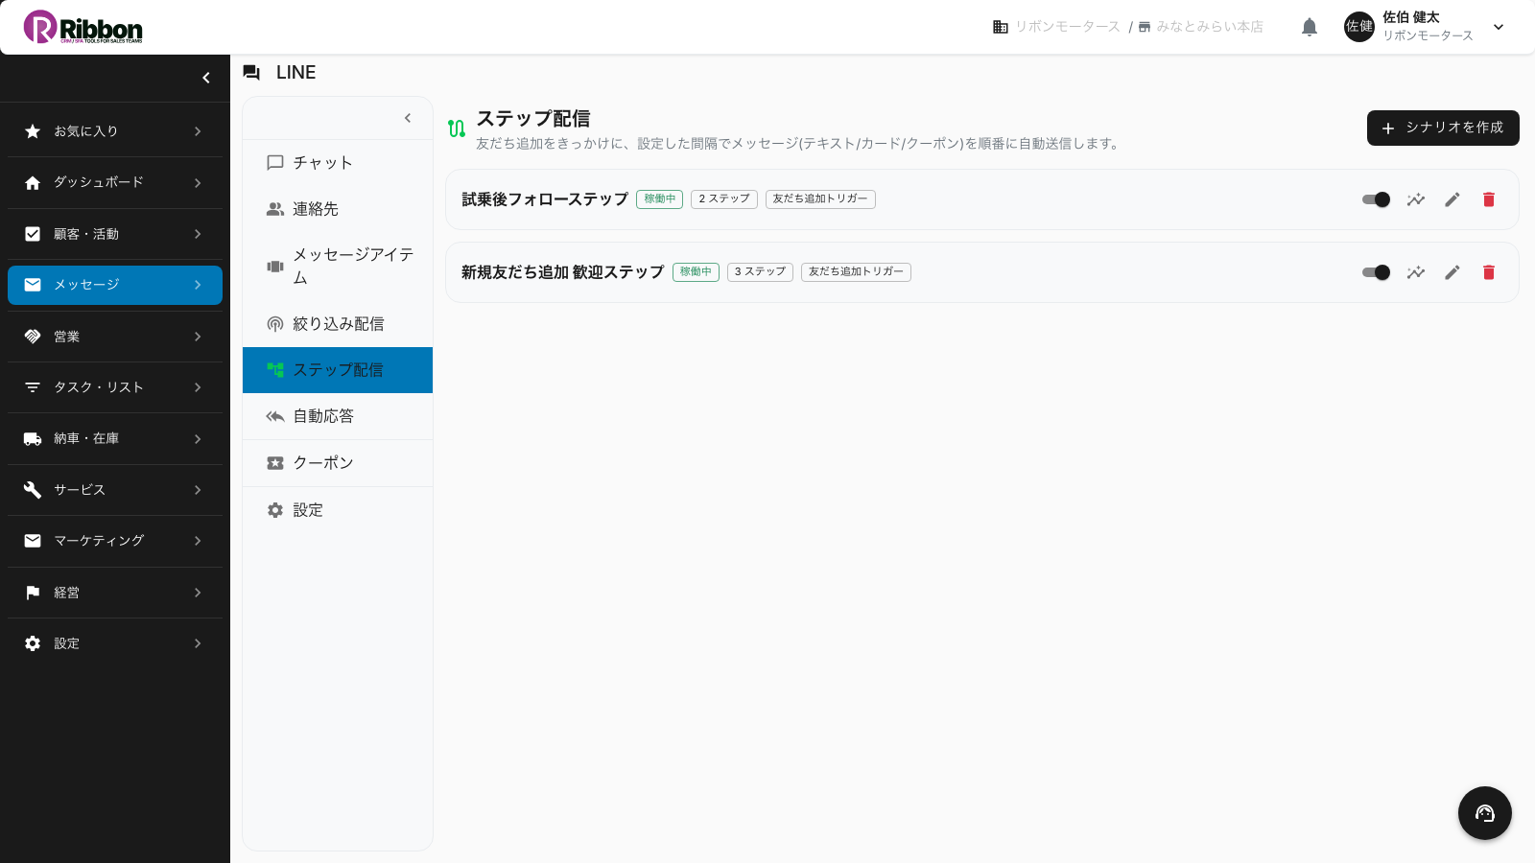This screenshot has width=1535, height=863.
Task: Click the Ribbon logo
Action: pos(83,27)
